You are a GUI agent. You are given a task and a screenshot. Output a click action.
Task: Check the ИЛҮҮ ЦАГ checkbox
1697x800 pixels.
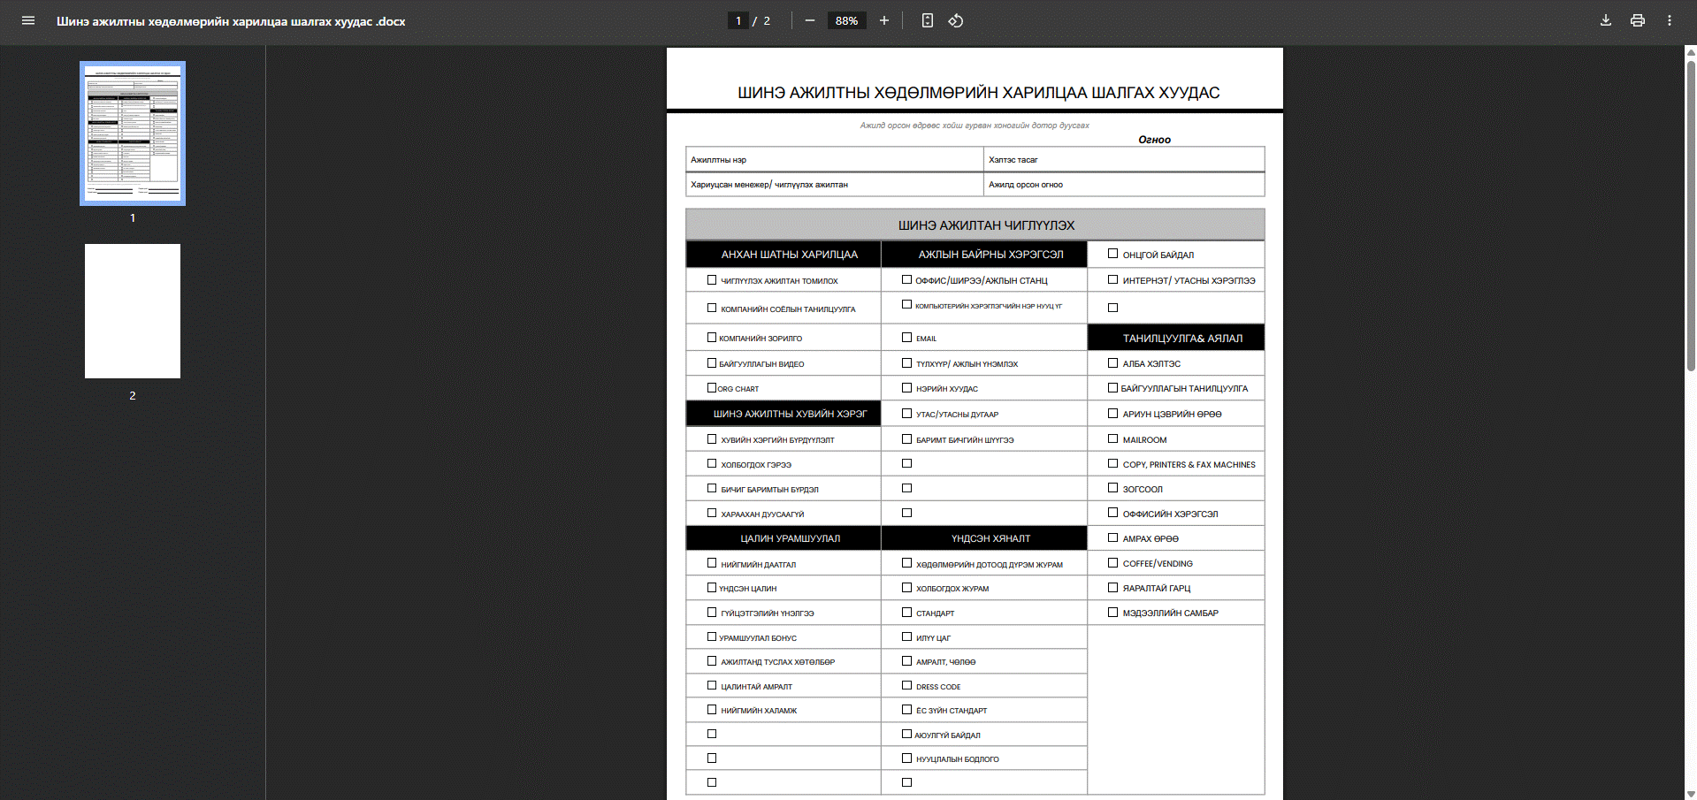tap(906, 636)
